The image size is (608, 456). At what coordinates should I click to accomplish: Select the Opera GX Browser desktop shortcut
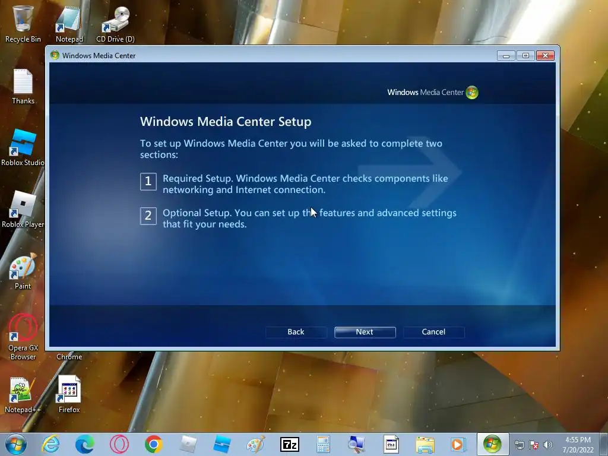tap(23, 337)
